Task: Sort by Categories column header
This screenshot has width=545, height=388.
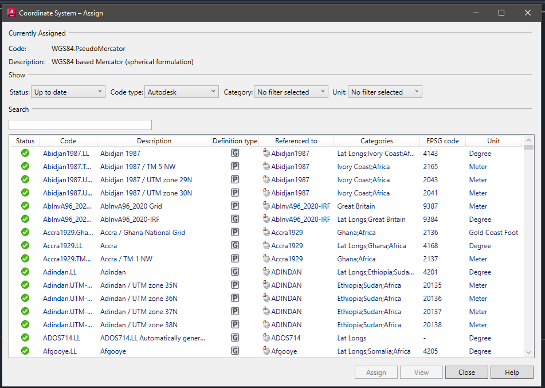Action: (377, 141)
